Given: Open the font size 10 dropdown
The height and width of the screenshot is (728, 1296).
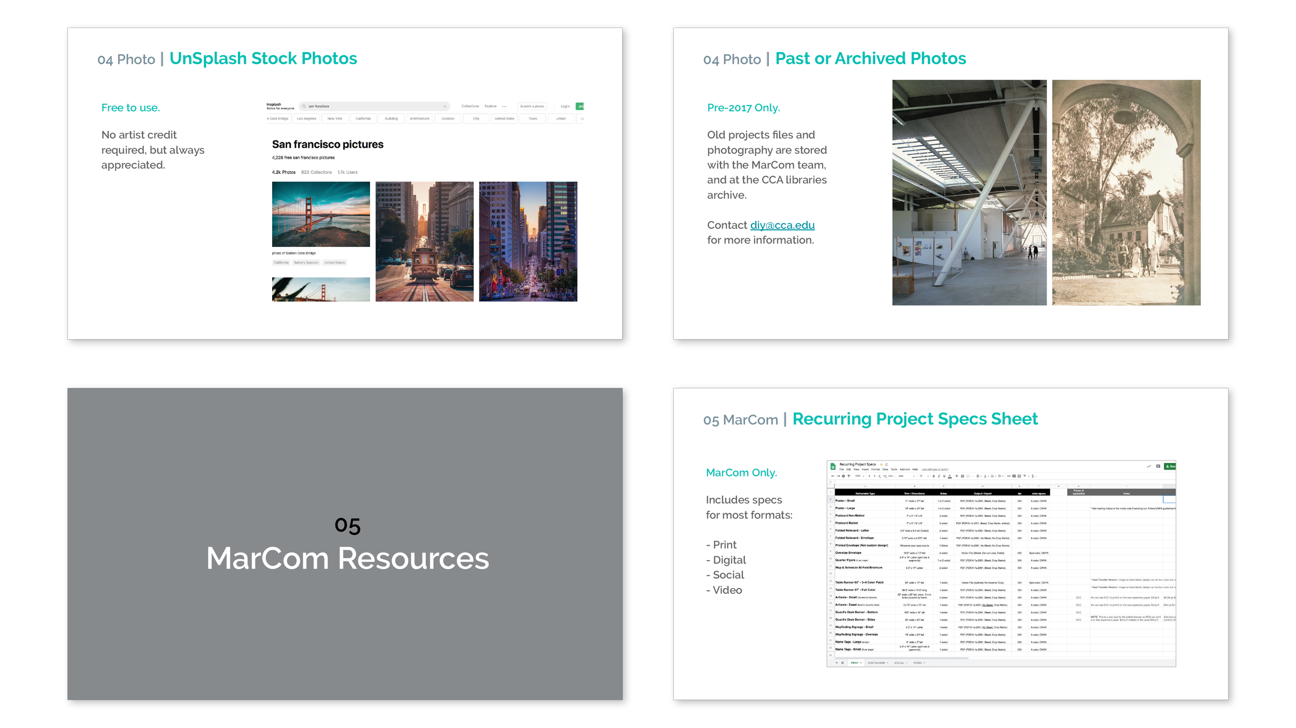Looking at the screenshot, I should pyautogui.click(x=924, y=476).
